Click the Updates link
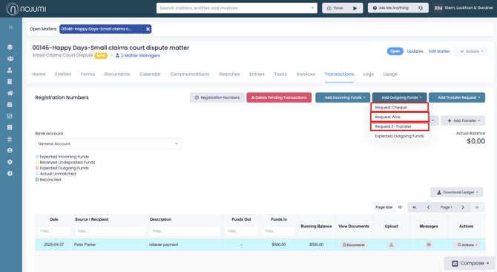This screenshot has width=497, height=272. point(415,51)
